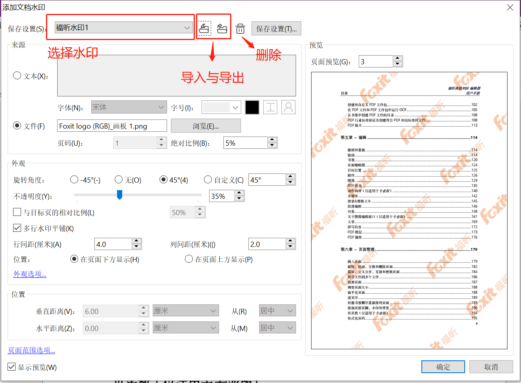Image resolution: width=521 pixels, height=383 pixels.
Task: Select the 自定义(C) rotation radio button
Action: point(208,179)
